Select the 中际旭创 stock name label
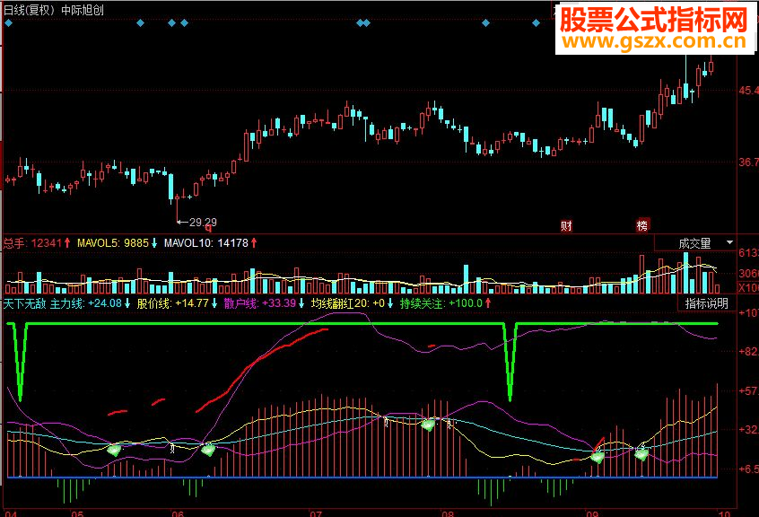The width and height of the screenshot is (759, 517). [x=83, y=10]
